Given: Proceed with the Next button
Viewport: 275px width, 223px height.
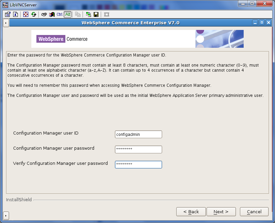Looking at the screenshot, I should point(221,212).
